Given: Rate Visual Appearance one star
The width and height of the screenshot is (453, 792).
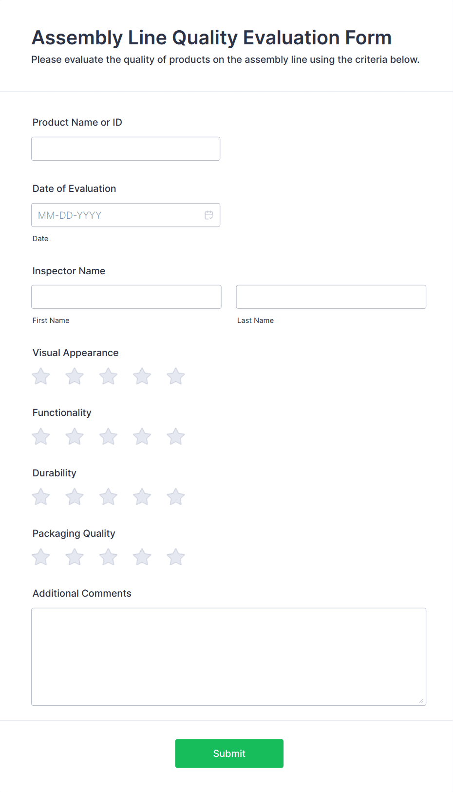Looking at the screenshot, I should (41, 377).
